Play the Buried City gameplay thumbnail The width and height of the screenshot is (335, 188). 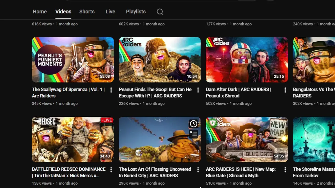point(160,139)
